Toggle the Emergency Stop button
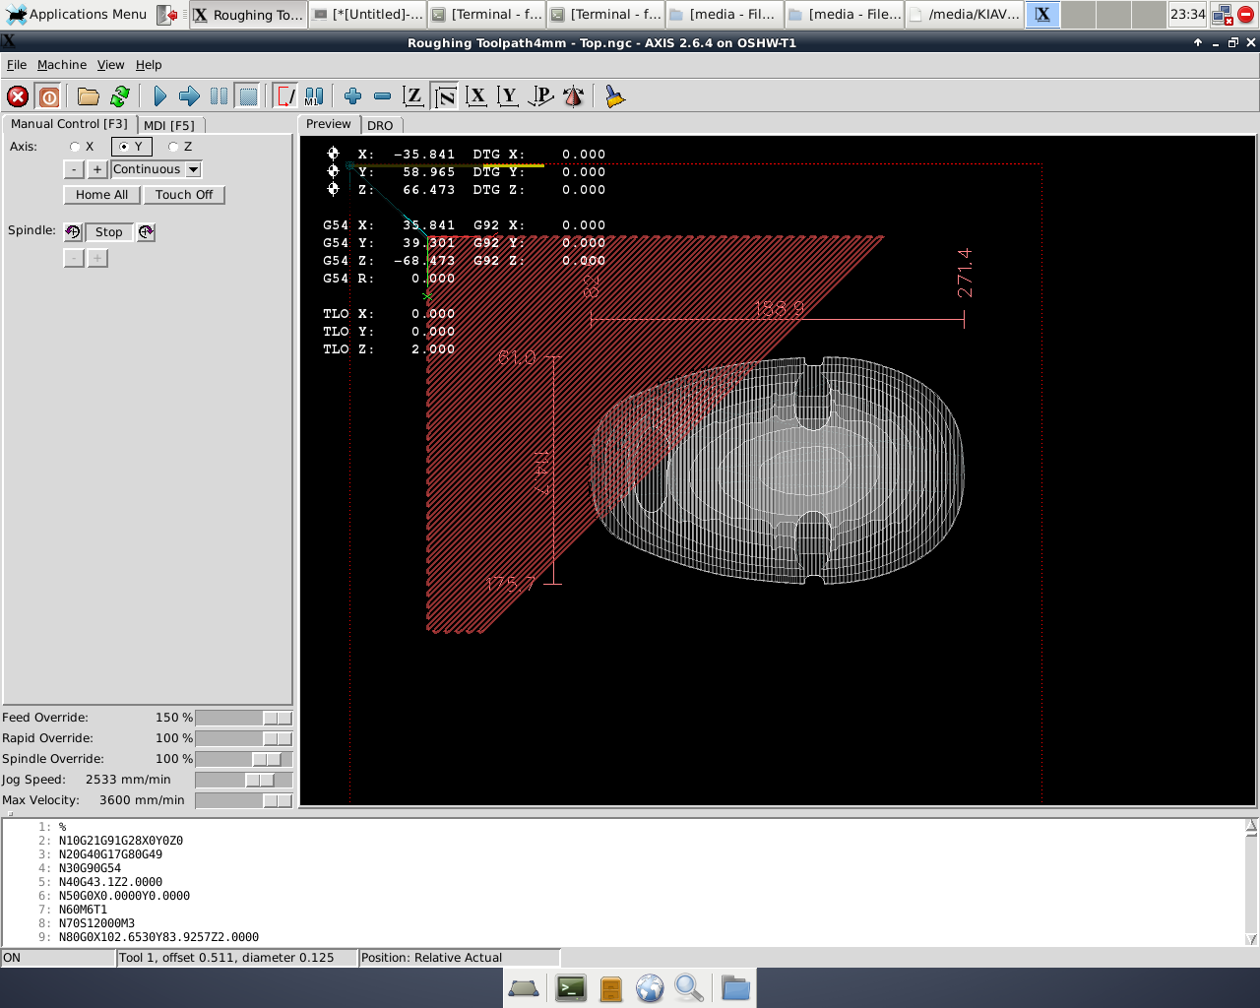 point(17,95)
